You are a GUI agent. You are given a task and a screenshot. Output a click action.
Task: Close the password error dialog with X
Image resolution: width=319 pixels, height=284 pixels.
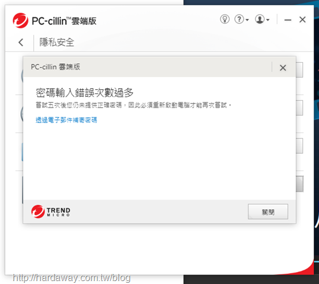pos(283,67)
